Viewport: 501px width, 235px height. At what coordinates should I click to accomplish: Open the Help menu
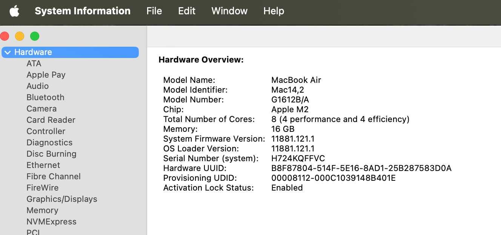(274, 11)
